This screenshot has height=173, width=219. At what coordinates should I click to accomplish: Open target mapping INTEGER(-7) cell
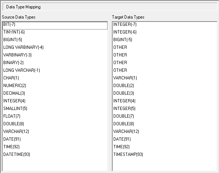tap(125, 24)
